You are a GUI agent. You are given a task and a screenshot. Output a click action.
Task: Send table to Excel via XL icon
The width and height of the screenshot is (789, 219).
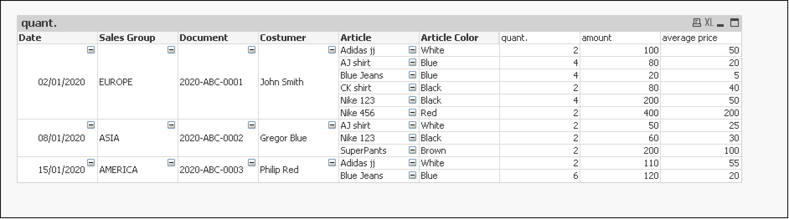click(709, 23)
